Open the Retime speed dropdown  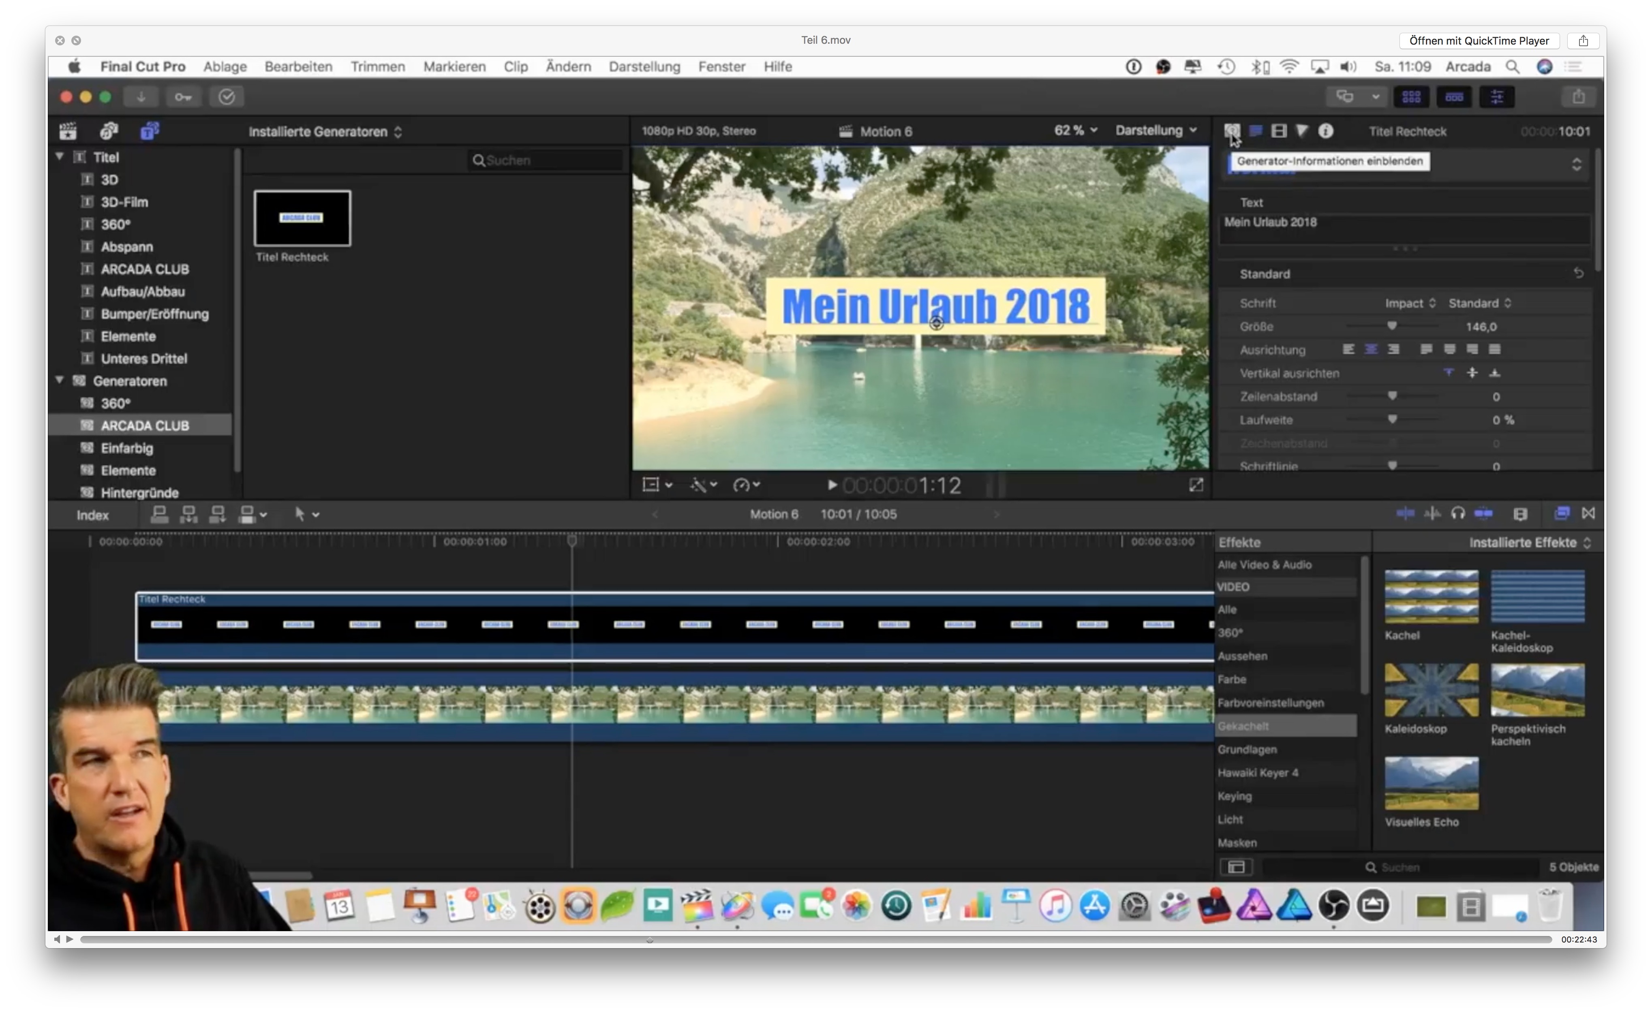[746, 485]
